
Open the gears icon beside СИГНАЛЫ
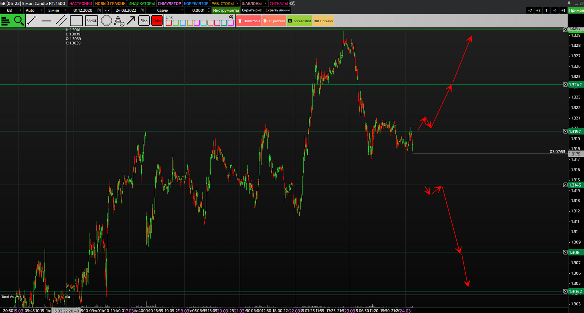(292, 3)
